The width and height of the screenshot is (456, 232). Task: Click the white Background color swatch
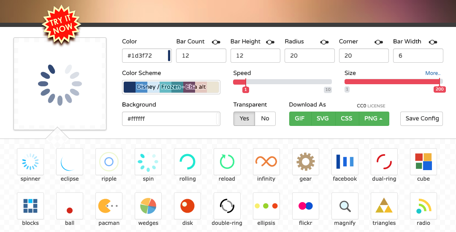[x=218, y=119]
